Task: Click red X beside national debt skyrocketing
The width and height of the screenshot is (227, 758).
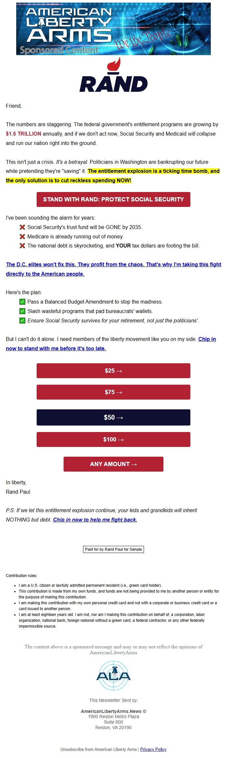Action: click(22, 246)
